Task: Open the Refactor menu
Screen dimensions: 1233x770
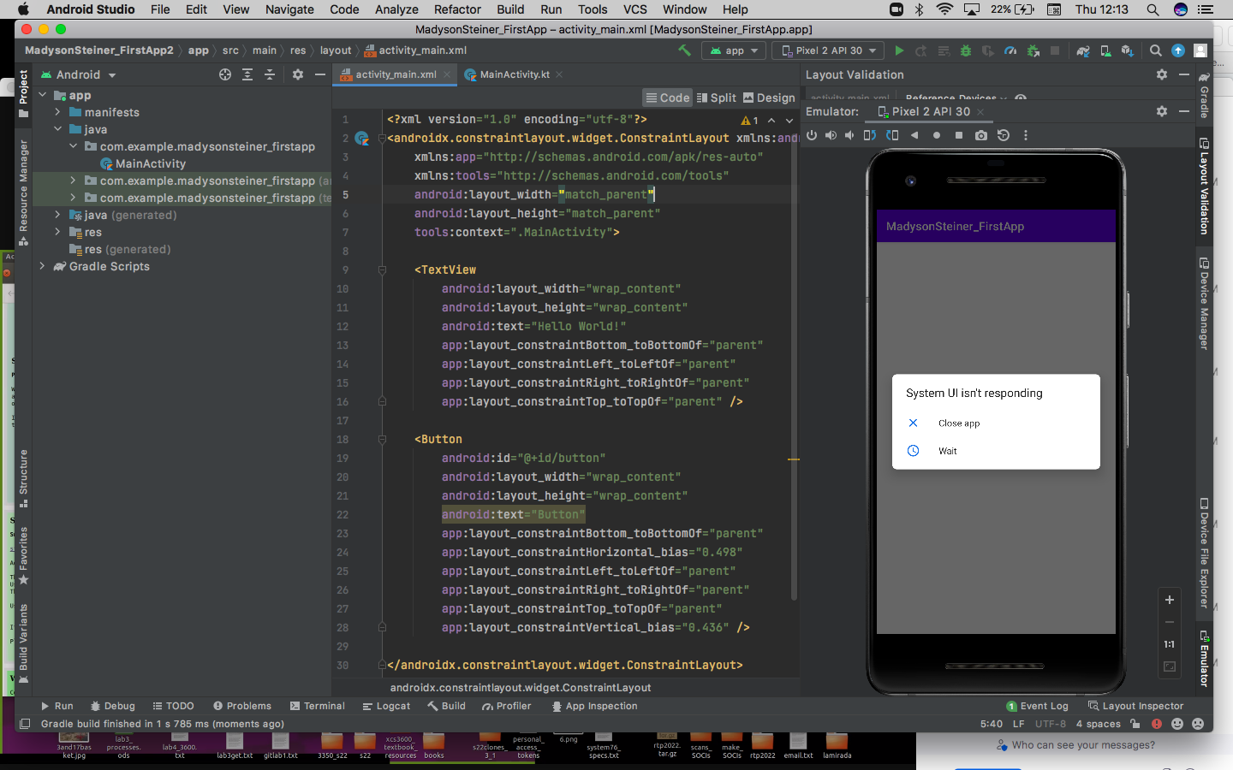Action: [x=457, y=9]
